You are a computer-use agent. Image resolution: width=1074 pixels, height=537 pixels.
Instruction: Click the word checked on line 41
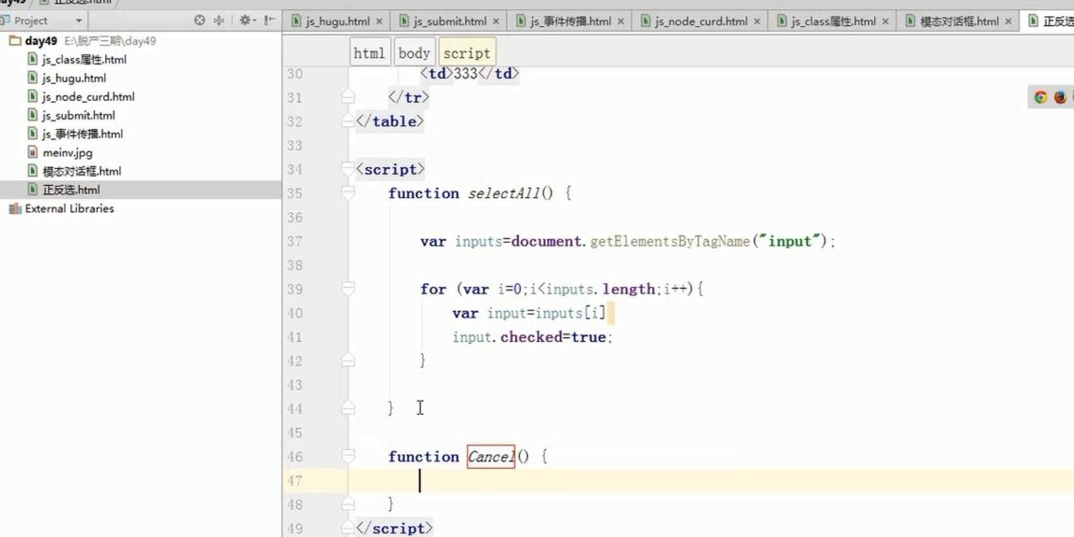point(531,337)
